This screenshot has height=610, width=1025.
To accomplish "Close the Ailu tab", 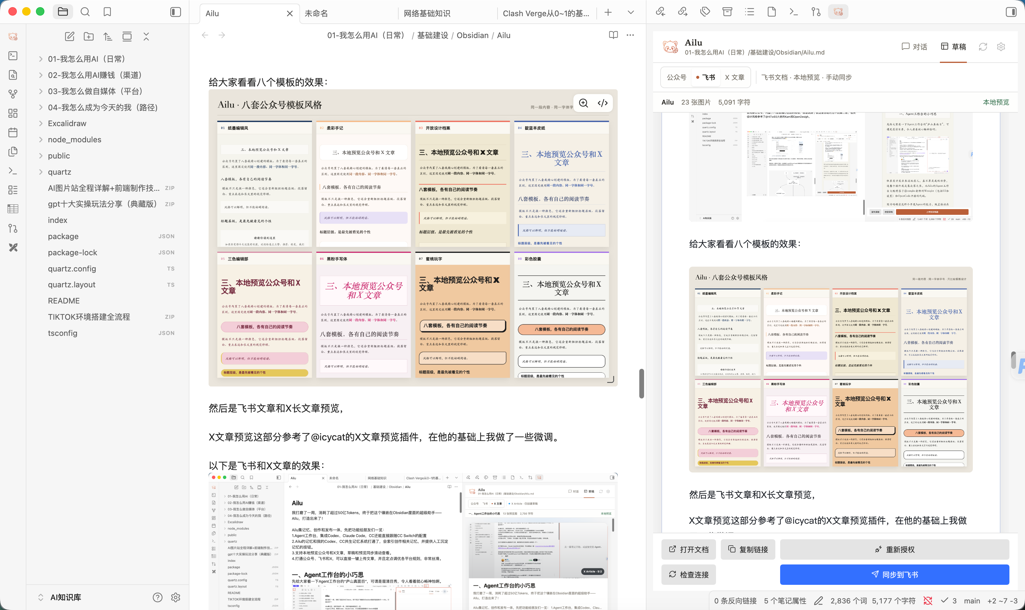I will click(290, 13).
